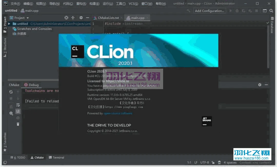This screenshot has height=167, width=277.
Task: Click the collapse all icon in Project panel
Action: [x=73, y=18]
